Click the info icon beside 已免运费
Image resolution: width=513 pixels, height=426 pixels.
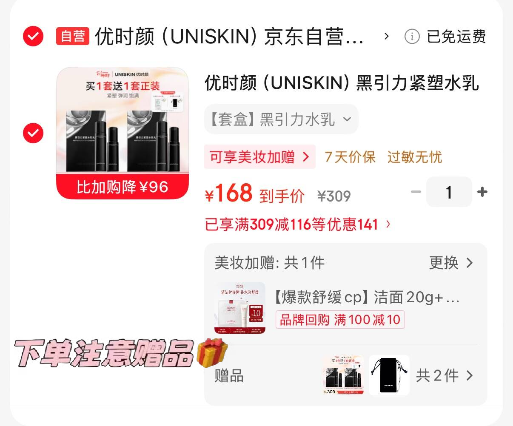[412, 37]
